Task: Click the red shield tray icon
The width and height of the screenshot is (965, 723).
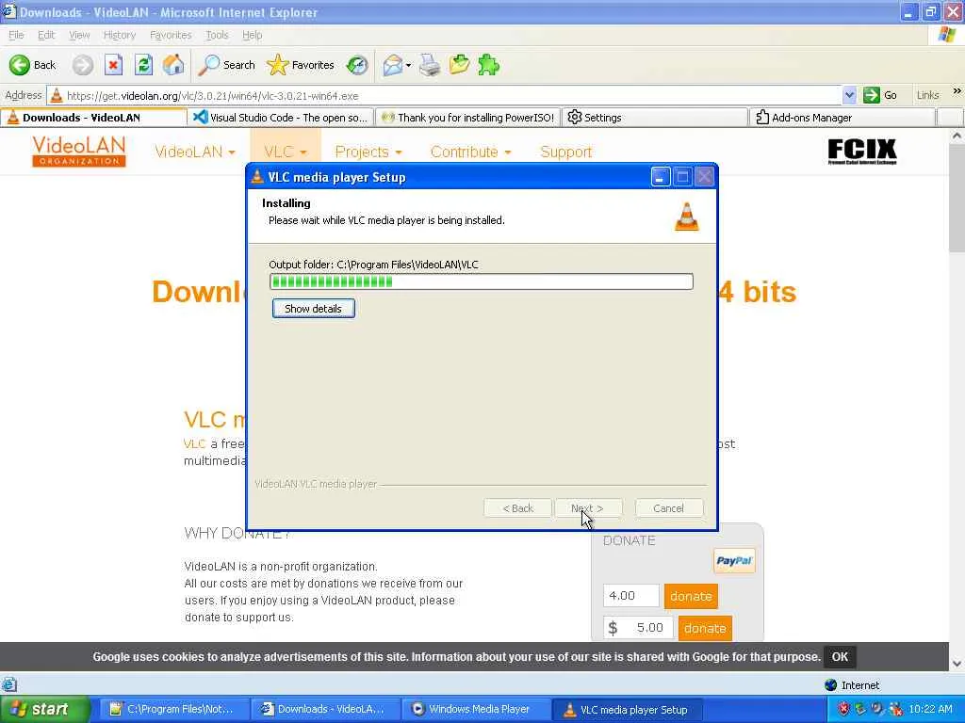Action: pos(843,709)
